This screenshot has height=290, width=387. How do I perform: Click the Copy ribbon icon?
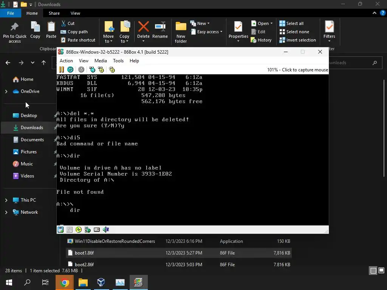(x=35, y=30)
